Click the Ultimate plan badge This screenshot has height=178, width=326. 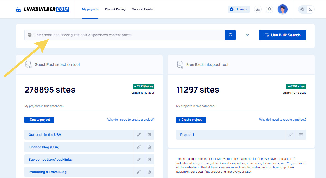coord(239,9)
